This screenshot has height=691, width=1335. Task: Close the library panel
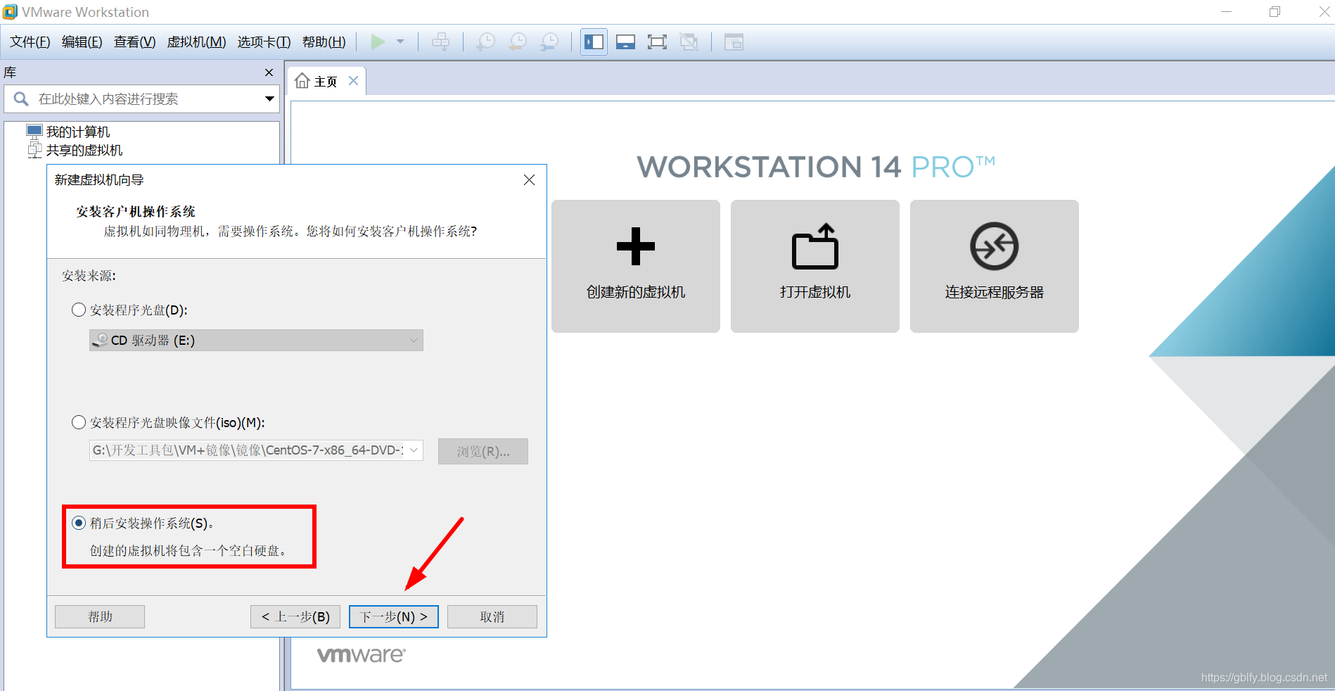tap(269, 72)
